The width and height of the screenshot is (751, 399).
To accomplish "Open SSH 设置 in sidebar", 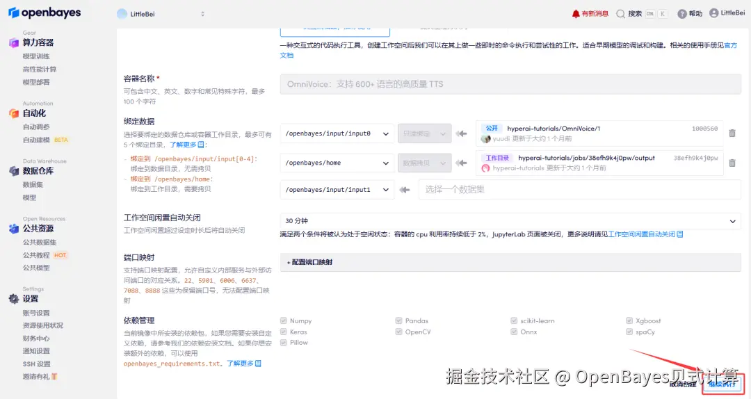I will click(36, 364).
